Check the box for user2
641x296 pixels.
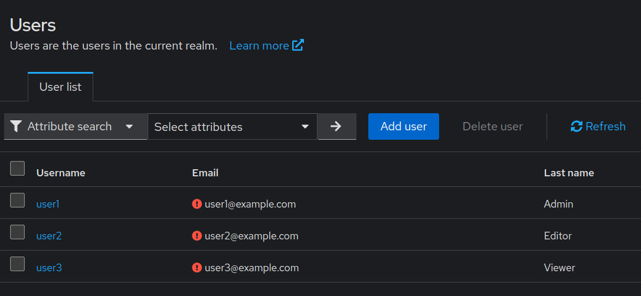coord(17,232)
